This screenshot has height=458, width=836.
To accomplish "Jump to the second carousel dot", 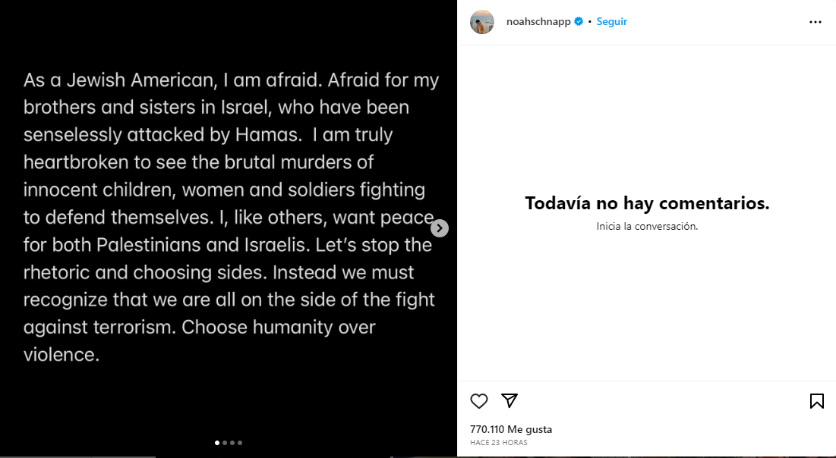I will pos(225,442).
